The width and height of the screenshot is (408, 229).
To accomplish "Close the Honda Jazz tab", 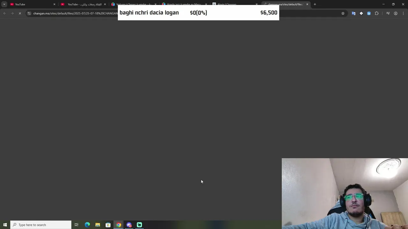I will click(x=206, y=4).
